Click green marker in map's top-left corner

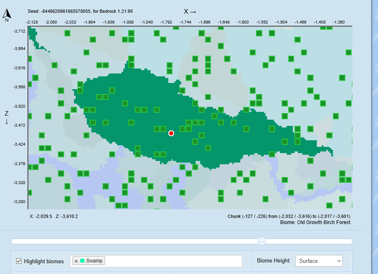[67, 33]
